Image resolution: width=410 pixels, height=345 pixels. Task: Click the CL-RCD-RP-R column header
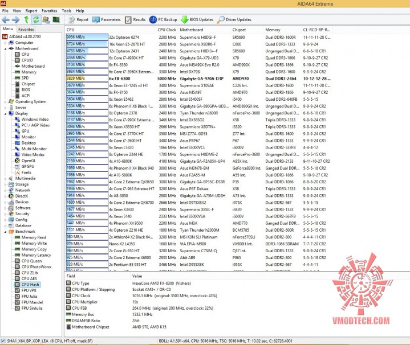[x=316, y=30]
